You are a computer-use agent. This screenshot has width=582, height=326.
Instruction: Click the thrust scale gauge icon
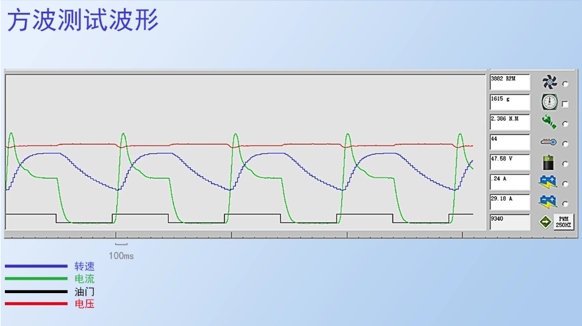click(x=550, y=102)
